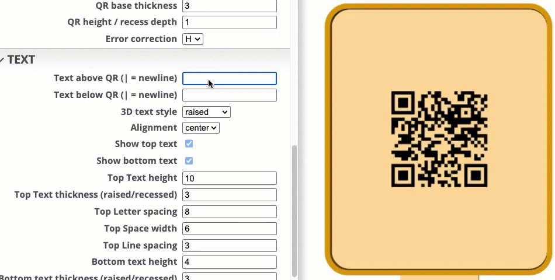555x280 pixels.
Task: Click the QR base thickness input field
Action: tap(229, 6)
